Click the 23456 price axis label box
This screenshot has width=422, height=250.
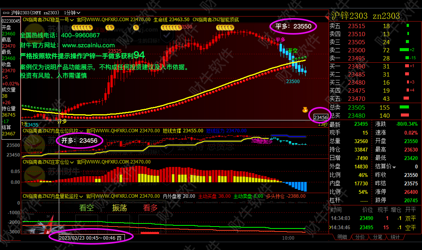[x=321, y=117]
